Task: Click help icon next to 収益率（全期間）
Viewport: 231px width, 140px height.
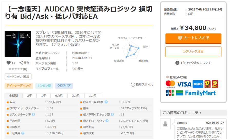Action: (106, 102)
